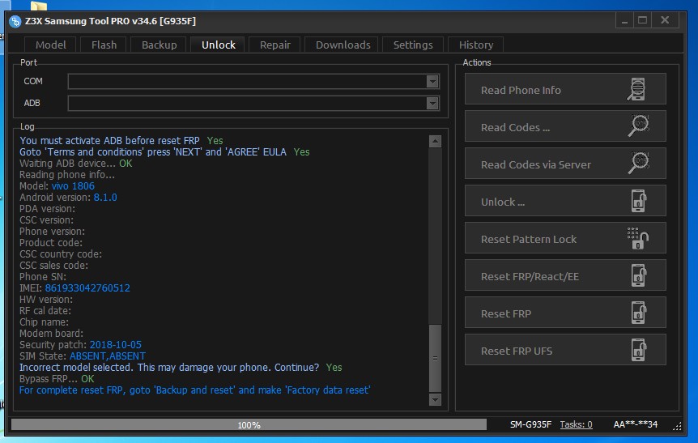The height and width of the screenshot is (443, 698).
Task: Click the SIM State value ABSENT,ABSENT
Action: tap(107, 356)
